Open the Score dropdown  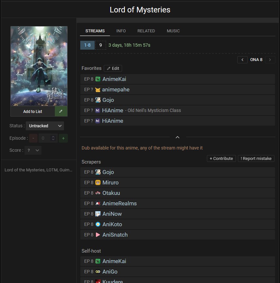pos(33,150)
